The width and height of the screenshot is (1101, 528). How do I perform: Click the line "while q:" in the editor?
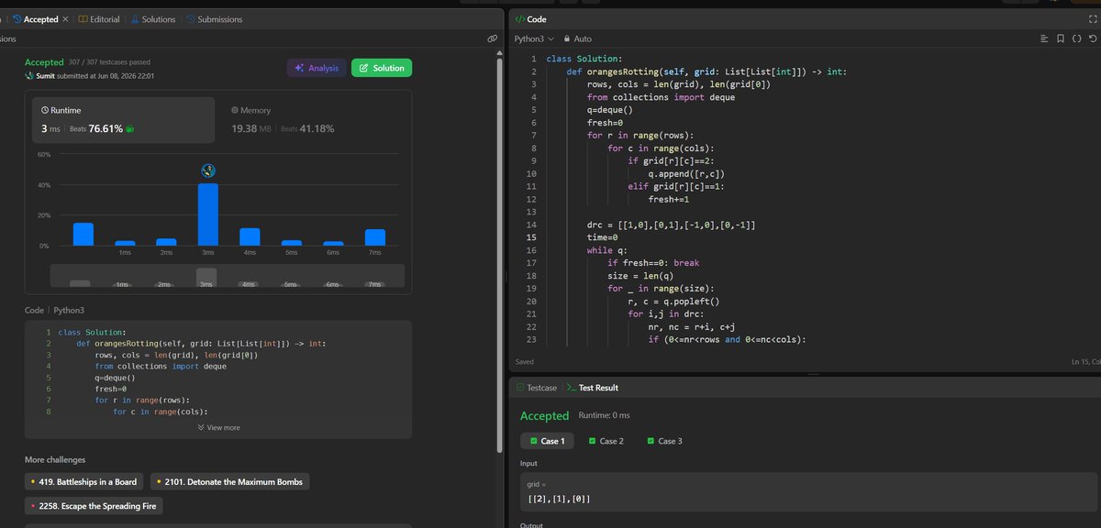coord(607,249)
